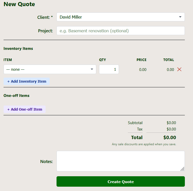Click the ITEM column header

tap(8, 60)
